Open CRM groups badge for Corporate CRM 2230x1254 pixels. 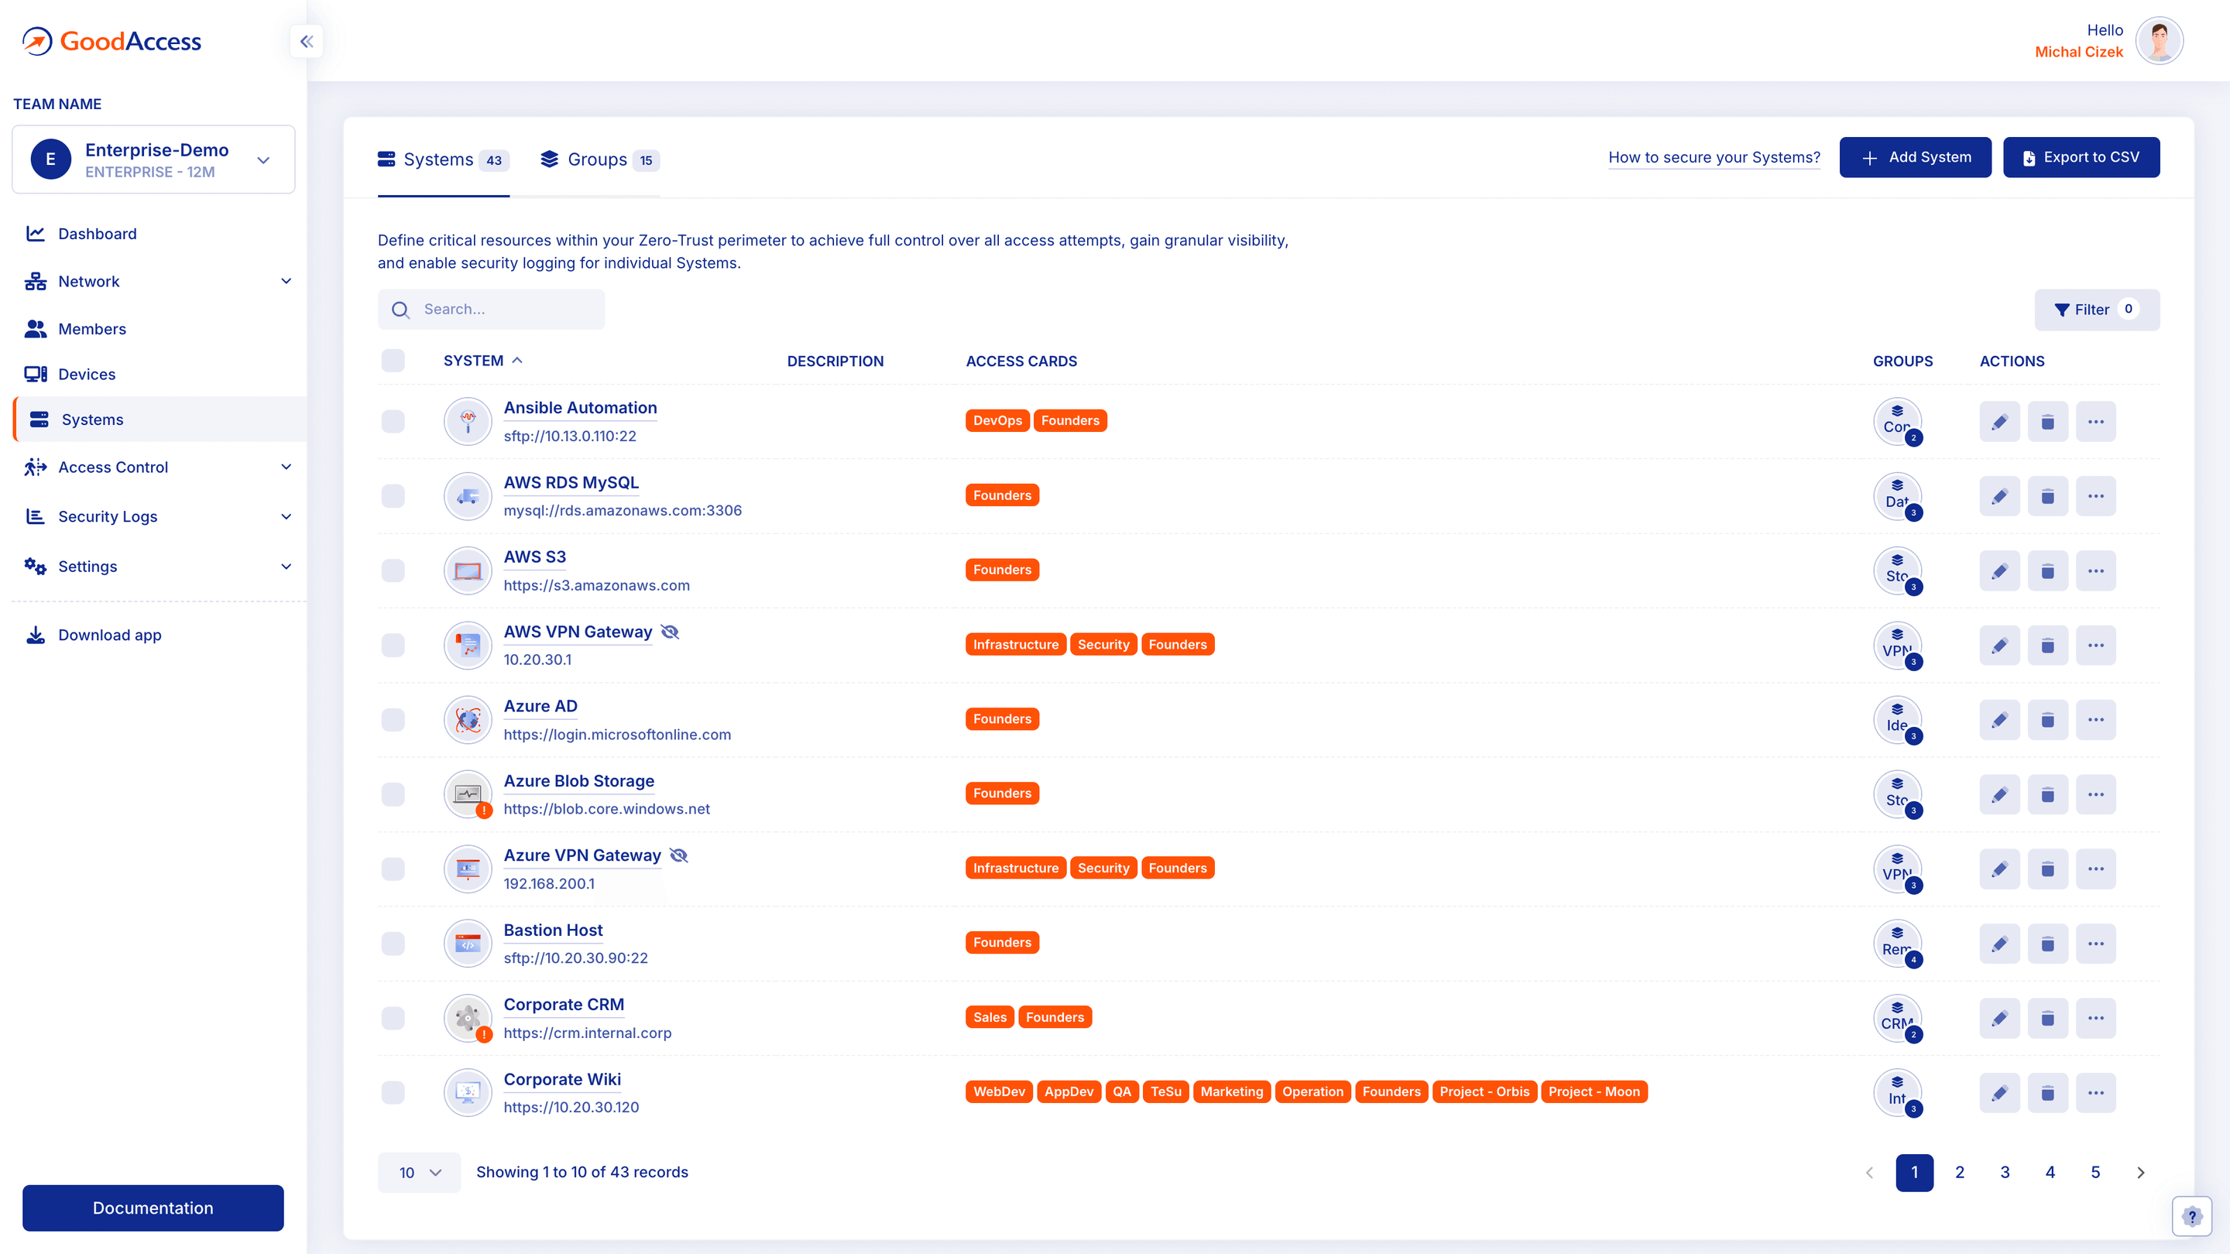(1898, 1018)
